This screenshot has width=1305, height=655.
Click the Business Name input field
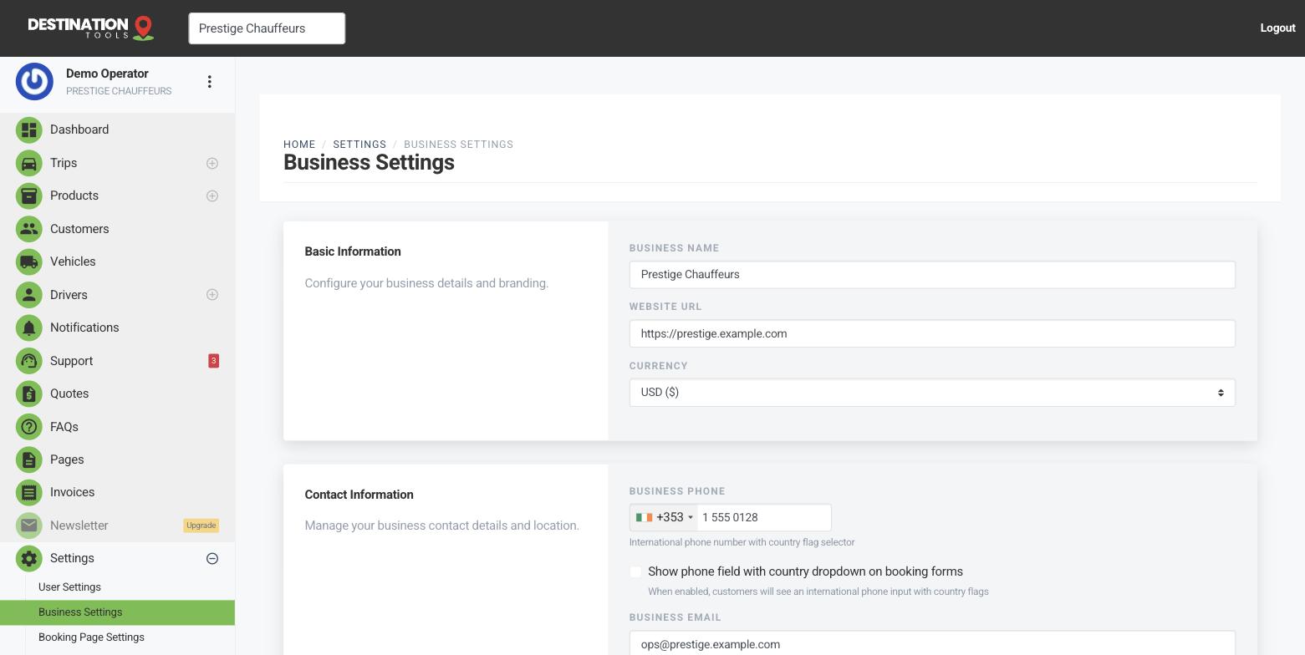click(x=932, y=275)
